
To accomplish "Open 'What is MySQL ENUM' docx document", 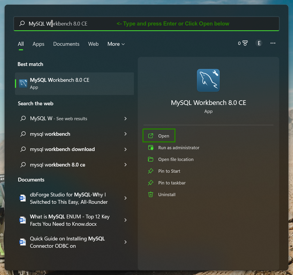I will 74,220.
